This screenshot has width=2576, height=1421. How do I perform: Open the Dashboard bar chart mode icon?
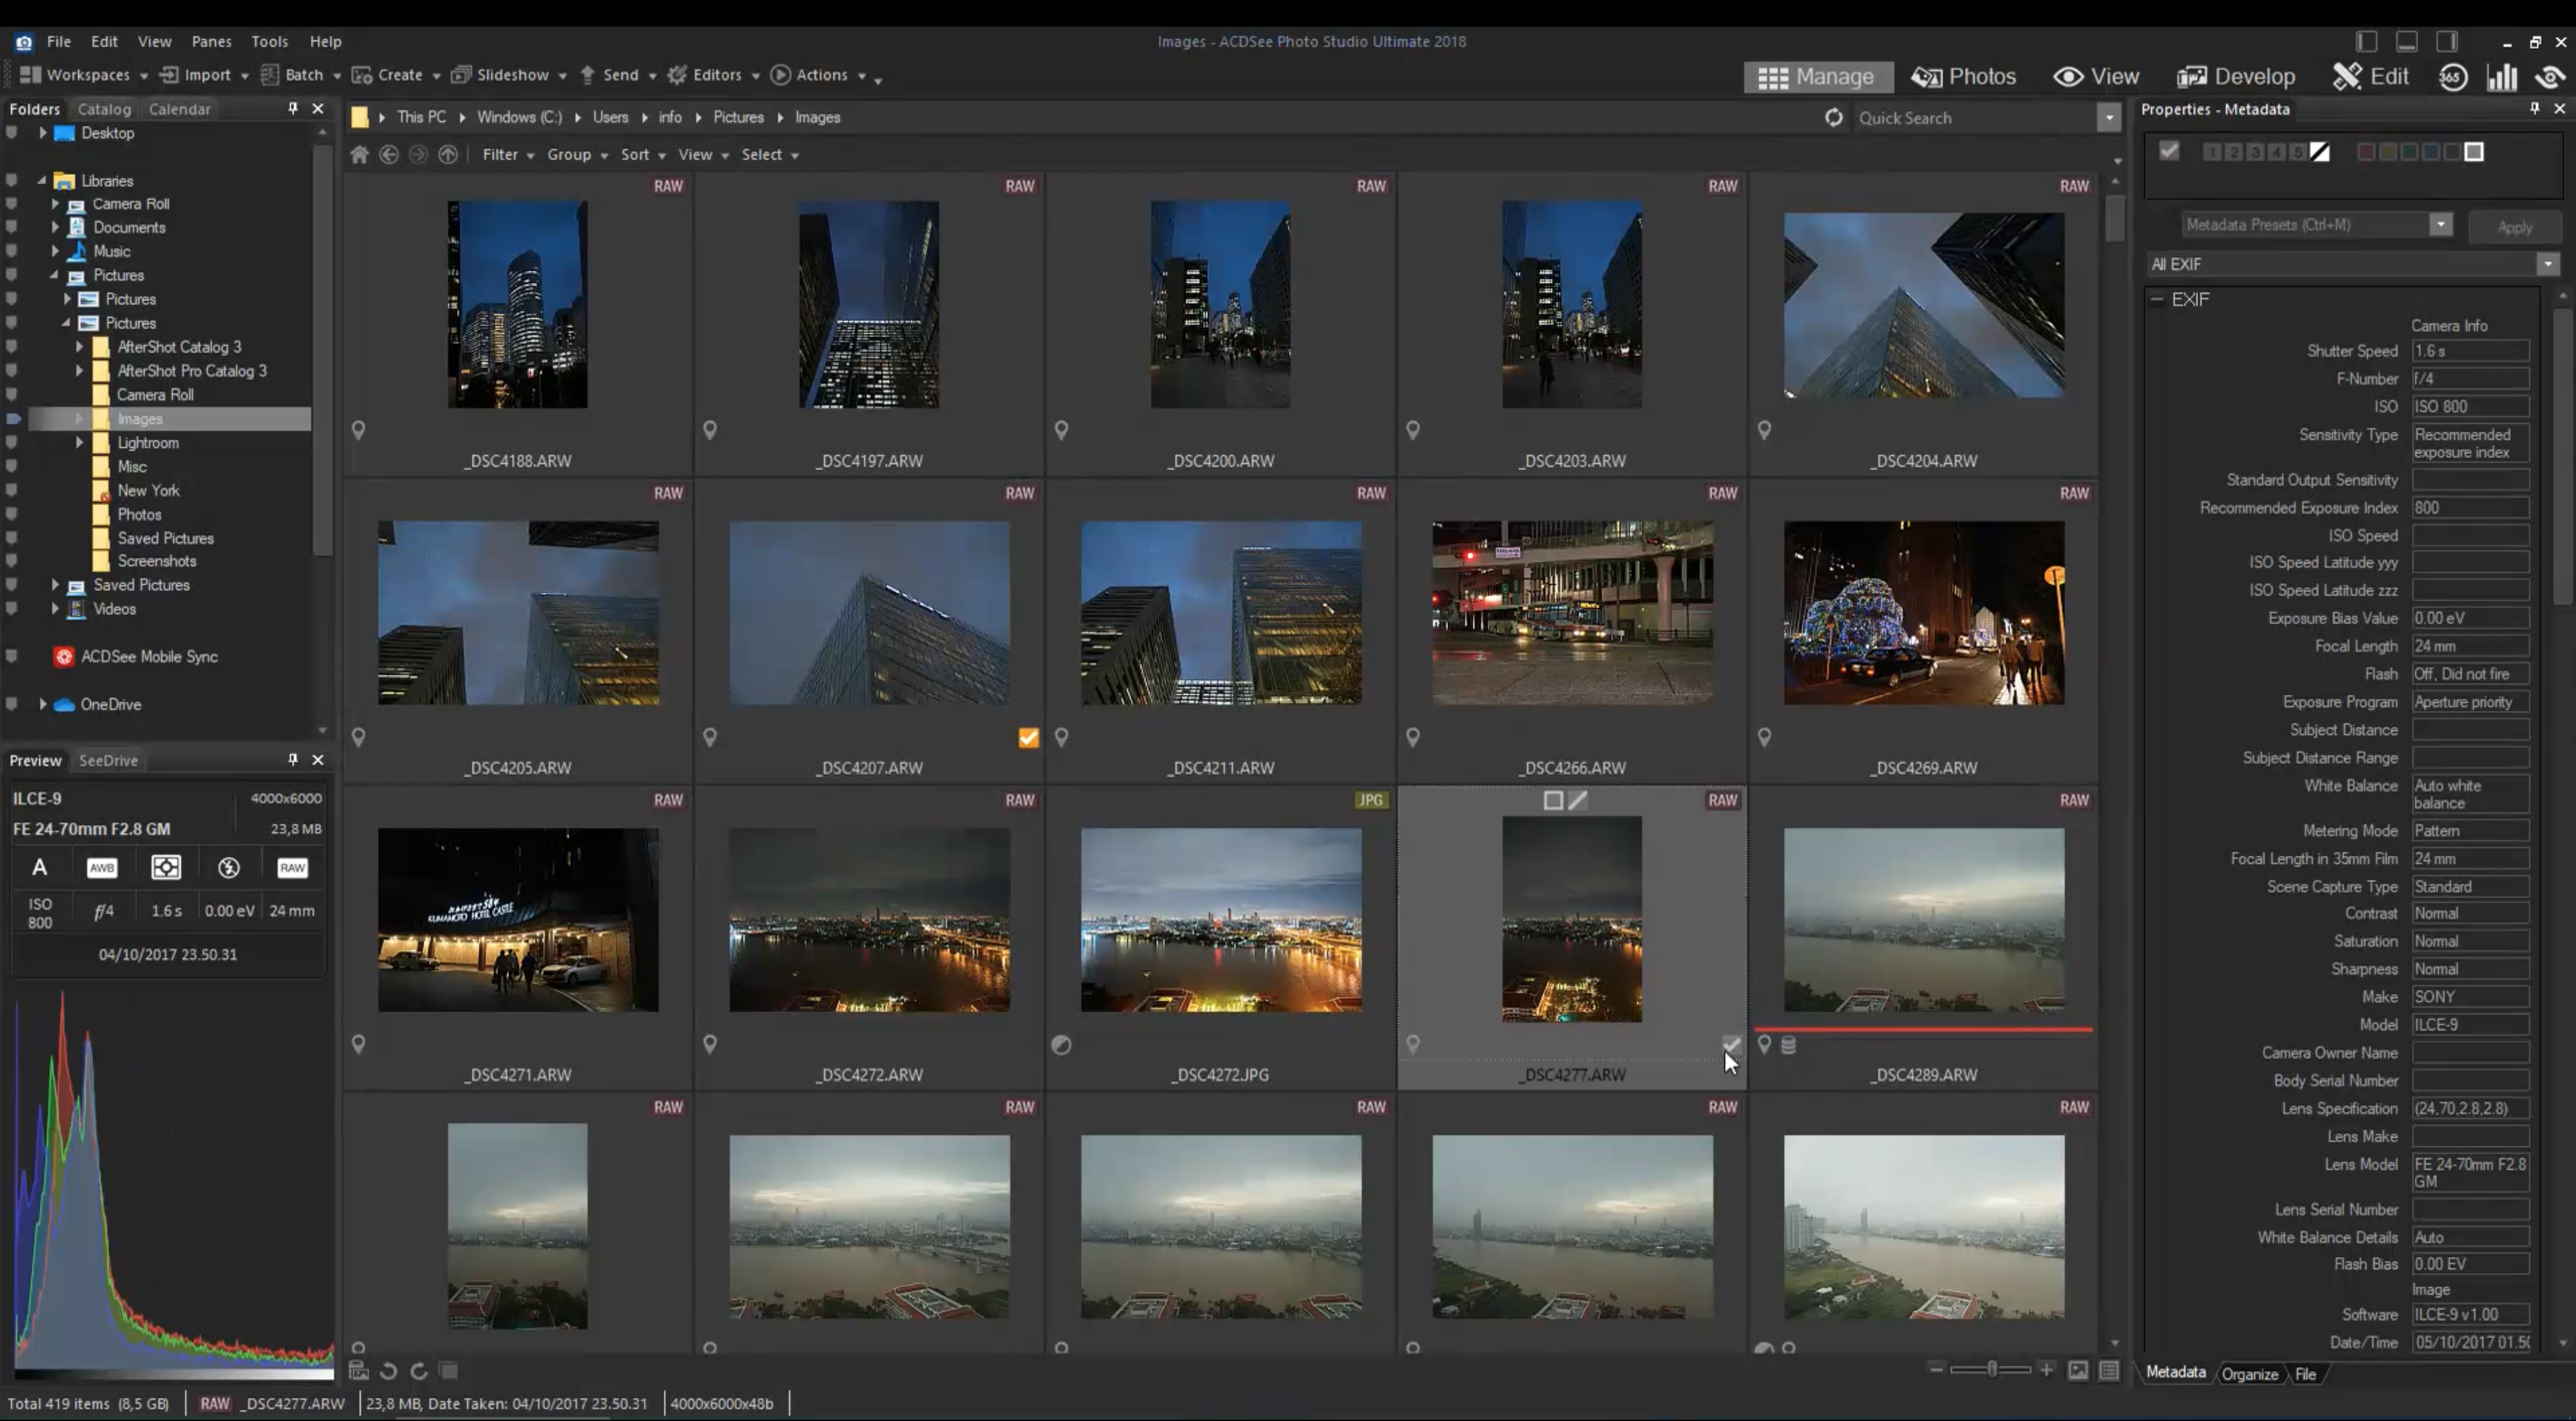point(2502,77)
